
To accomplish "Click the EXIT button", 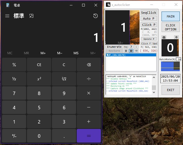I will click(170, 90).
